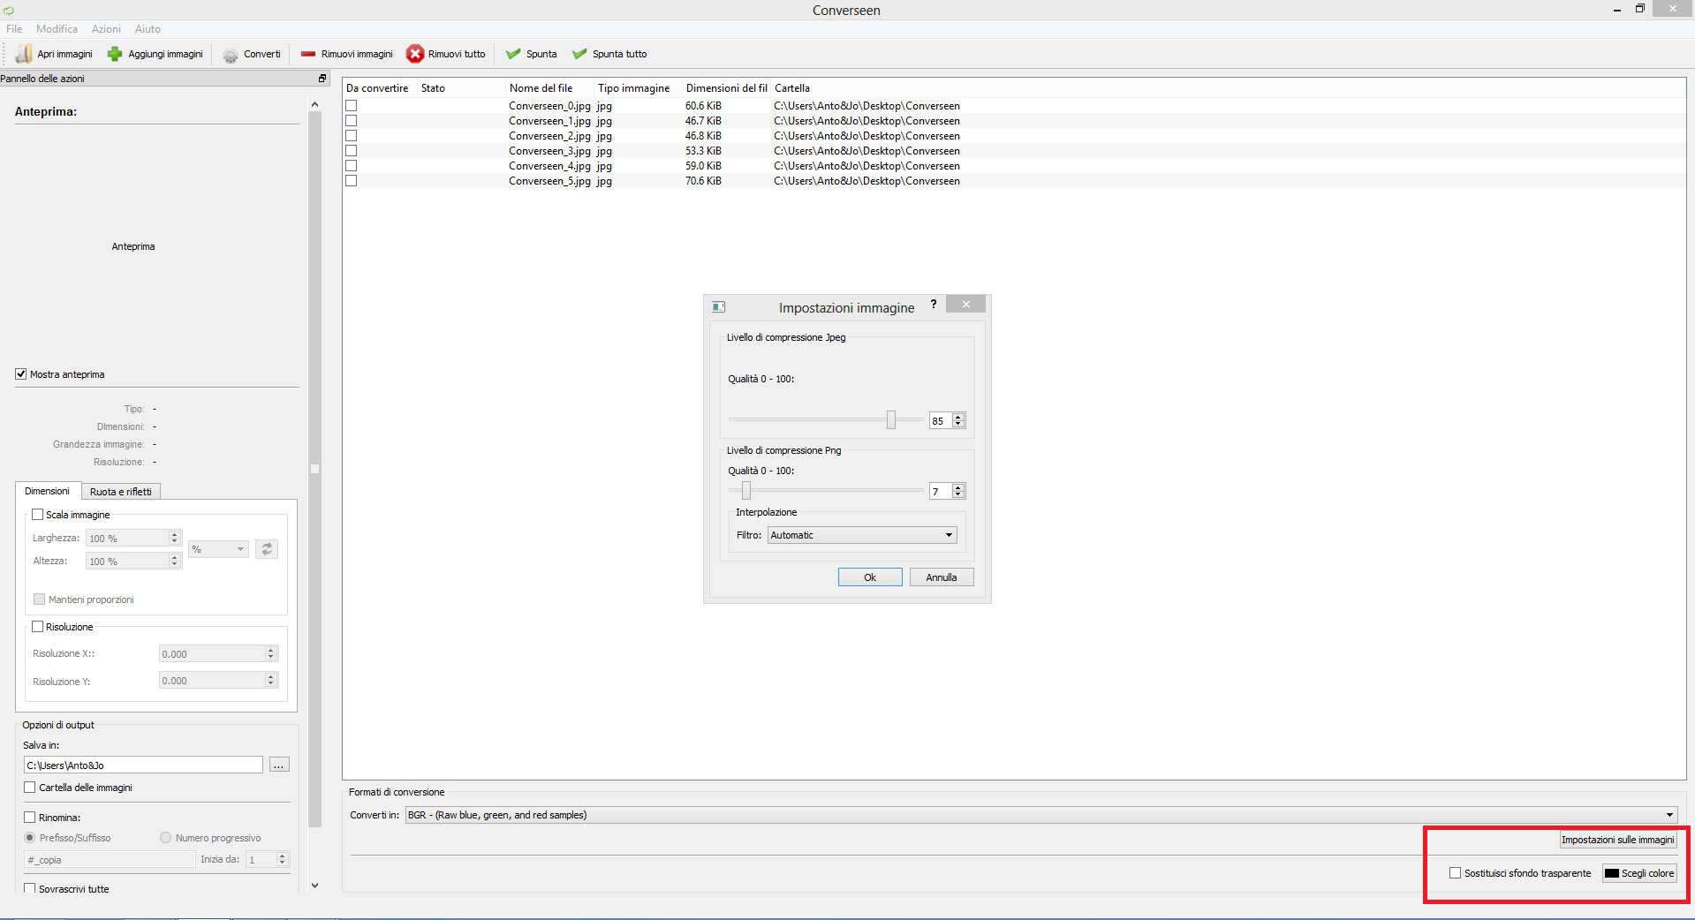Click the Salva in path field
The height and width of the screenshot is (920, 1695).
tap(143, 765)
